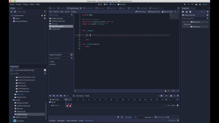This screenshot has width=219, height=123.
Task: Play the project with the play icon
Action: (x=185, y=4)
